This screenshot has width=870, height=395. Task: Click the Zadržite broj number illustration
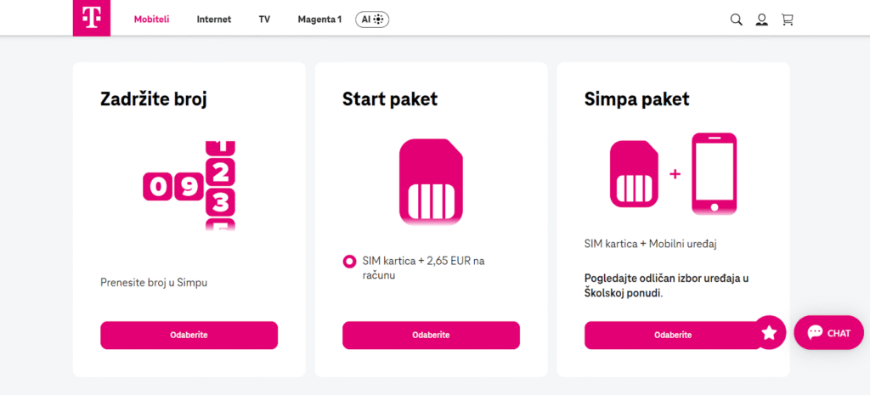[189, 186]
